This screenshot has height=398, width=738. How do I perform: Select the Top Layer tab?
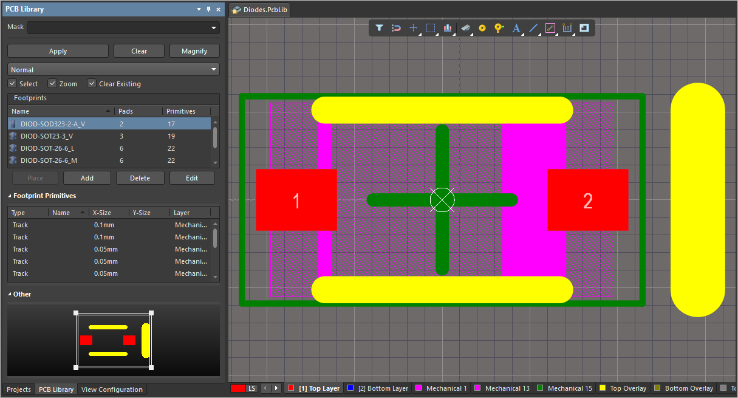[314, 388]
